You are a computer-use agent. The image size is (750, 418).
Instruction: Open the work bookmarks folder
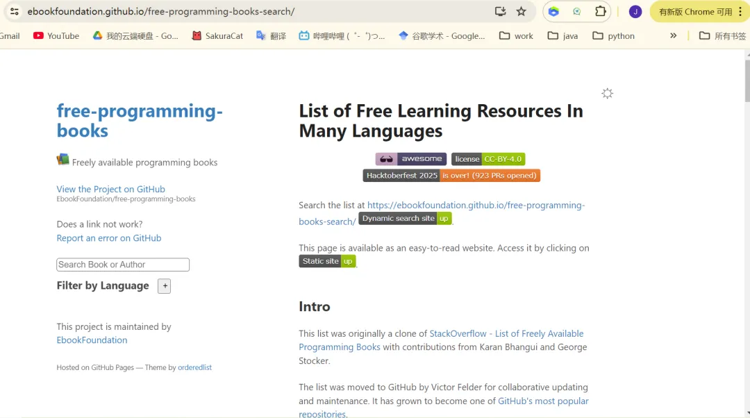pyautogui.click(x=516, y=36)
